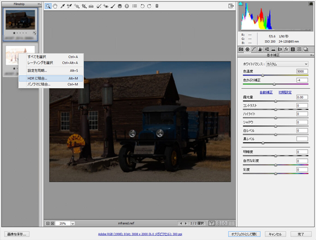The height and width of the screenshot is (240, 316).
Task: Open the preferences list icon
Action: pyautogui.click(x=135, y=6)
